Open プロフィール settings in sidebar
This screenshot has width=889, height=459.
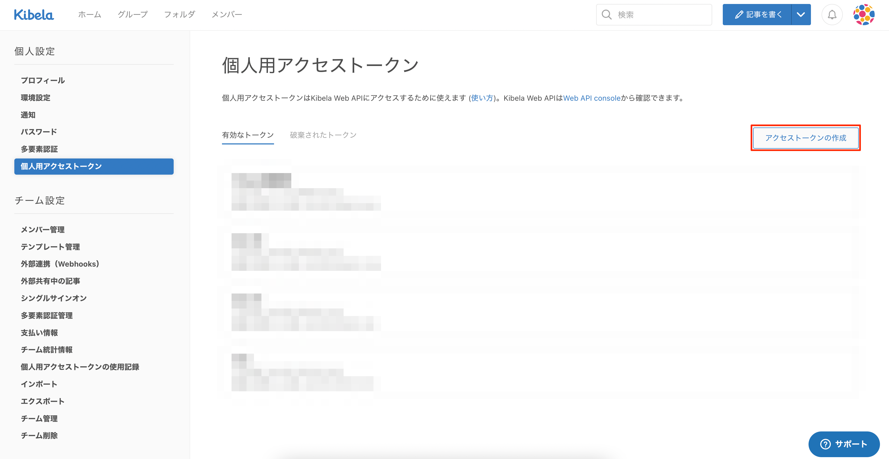(x=43, y=81)
